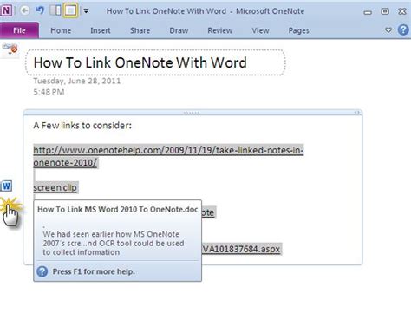Screen dimensions: 411x326
Task: Switch to the Draw tab
Action: tap(179, 30)
